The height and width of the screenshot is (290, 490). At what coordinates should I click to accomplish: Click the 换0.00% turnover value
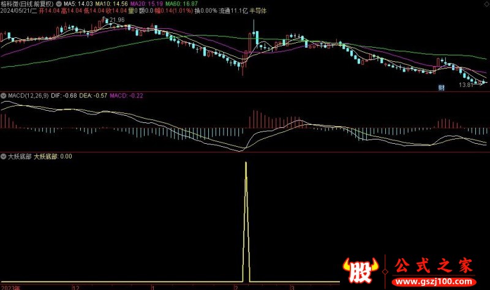pos(206,10)
